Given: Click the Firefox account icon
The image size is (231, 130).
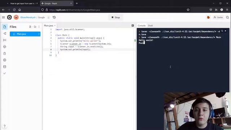Looking at the screenshot, I should point(222,10).
